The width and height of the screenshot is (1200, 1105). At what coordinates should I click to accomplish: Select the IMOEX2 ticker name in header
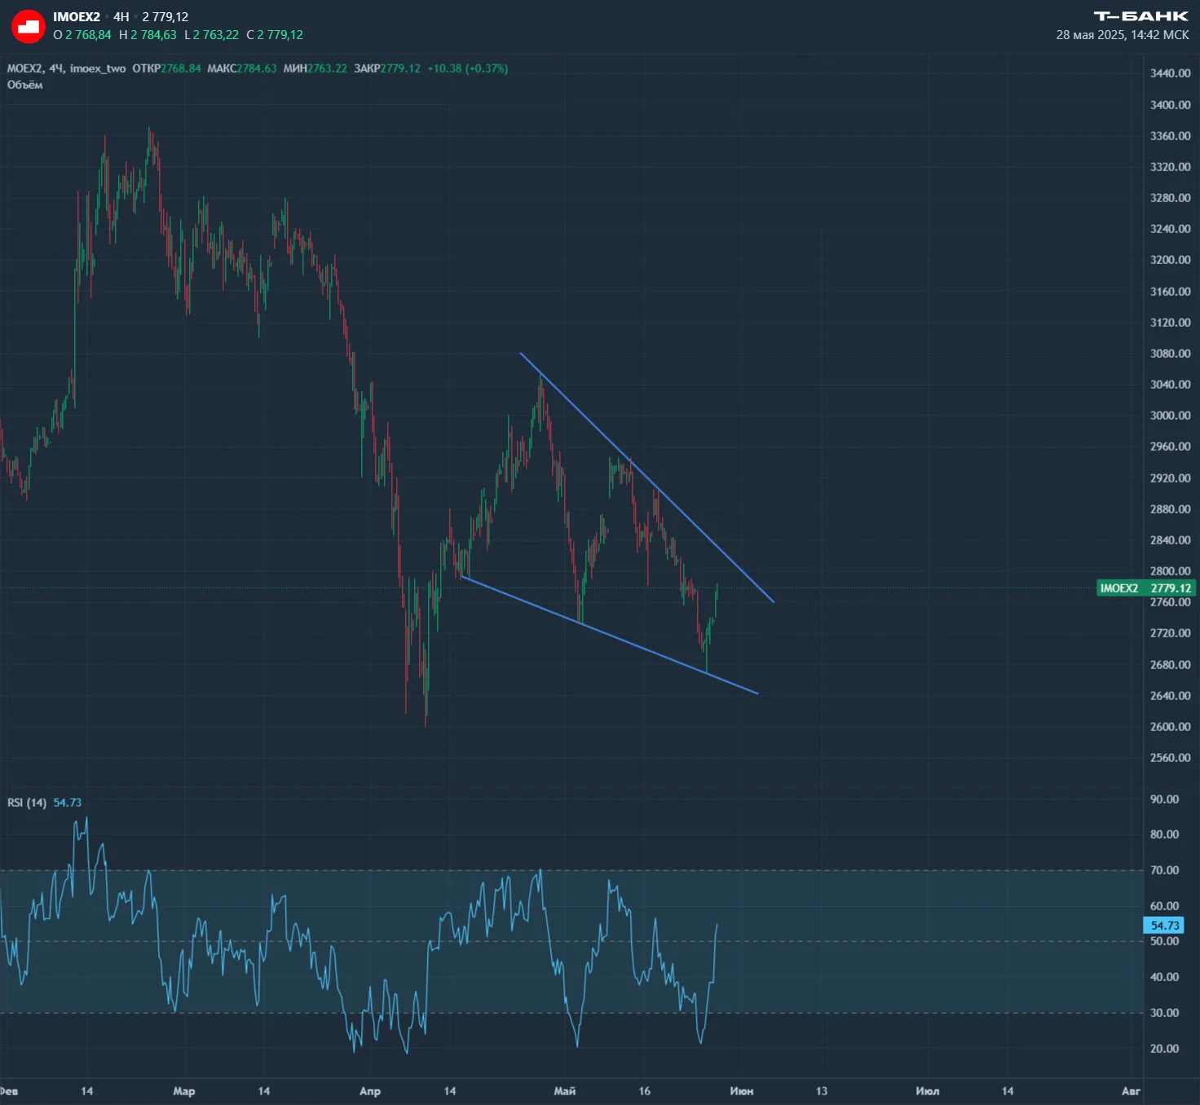tap(77, 16)
